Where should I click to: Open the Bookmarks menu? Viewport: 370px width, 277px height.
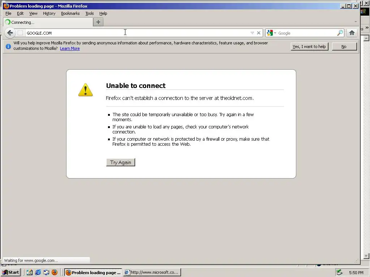click(x=70, y=13)
